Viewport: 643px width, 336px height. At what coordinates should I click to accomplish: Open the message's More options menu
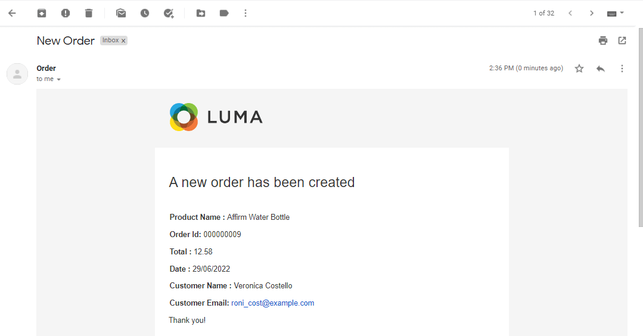pyautogui.click(x=622, y=69)
